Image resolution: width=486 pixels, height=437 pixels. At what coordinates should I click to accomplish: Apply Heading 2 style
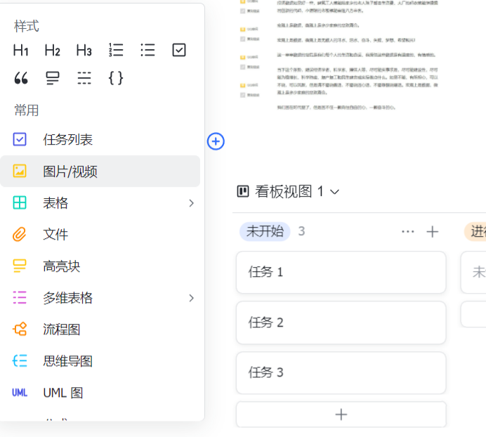pos(53,50)
